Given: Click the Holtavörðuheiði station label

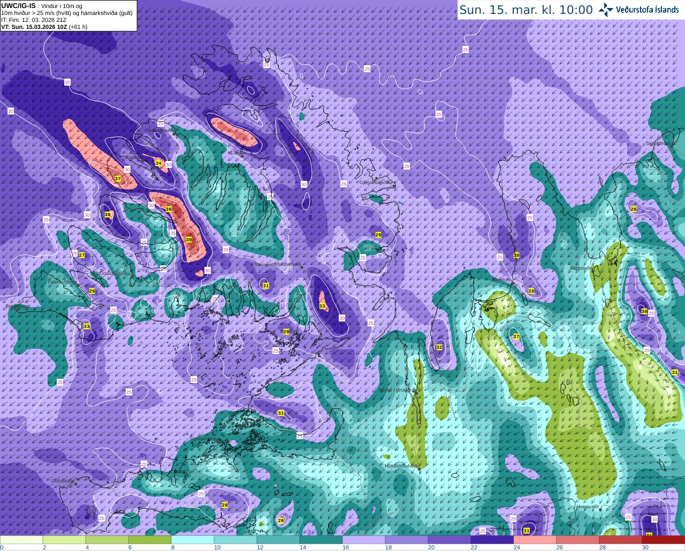Looking at the screenshot, I should (401, 466).
